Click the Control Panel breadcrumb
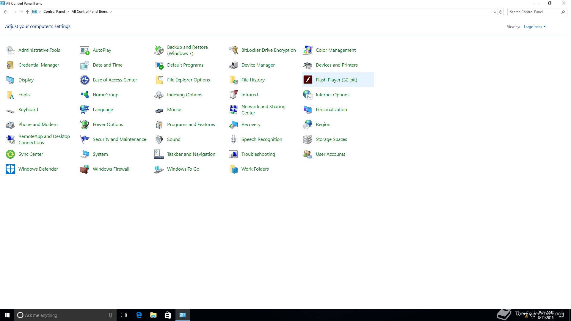571x321 pixels. click(54, 12)
